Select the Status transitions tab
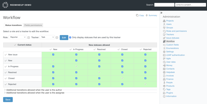The image size is (207, 104). point(13,25)
